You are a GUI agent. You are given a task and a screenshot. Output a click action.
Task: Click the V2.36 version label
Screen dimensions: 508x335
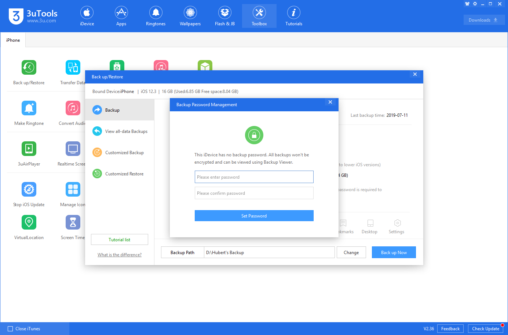(429, 329)
